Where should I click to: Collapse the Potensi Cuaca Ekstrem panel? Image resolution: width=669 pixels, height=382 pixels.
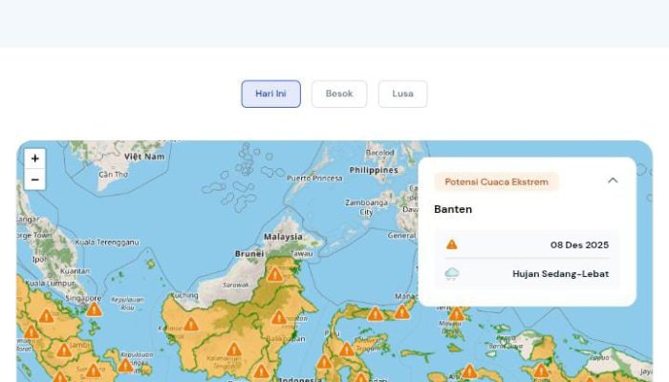click(x=613, y=180)
